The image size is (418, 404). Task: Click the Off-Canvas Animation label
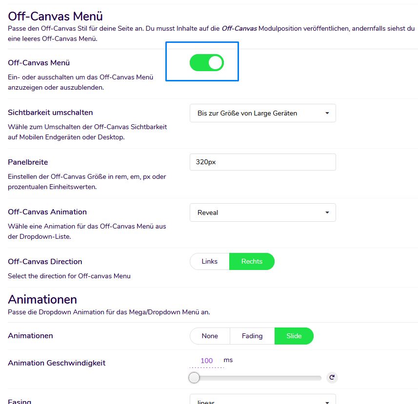[x=47, y=212]
